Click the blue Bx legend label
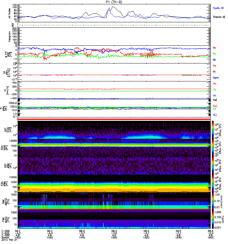This screenshot has height=244, width=228. click(214, 60)
